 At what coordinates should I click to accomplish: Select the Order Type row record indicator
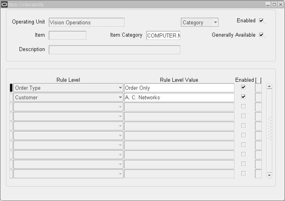point(11,88)
